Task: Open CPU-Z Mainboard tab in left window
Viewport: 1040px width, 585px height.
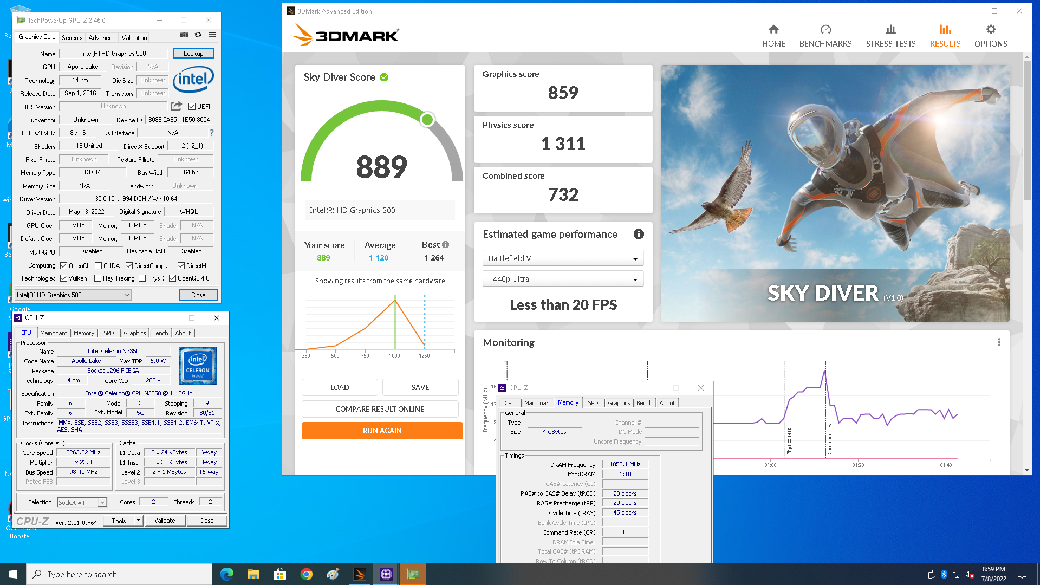Action: click(x=54, y=333)
